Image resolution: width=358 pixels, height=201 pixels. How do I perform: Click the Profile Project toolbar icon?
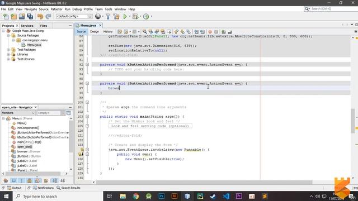(x=146, y=16)
